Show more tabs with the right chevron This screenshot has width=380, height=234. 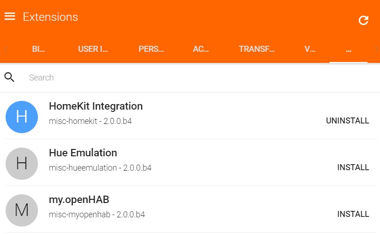click(x=376, y=49)
